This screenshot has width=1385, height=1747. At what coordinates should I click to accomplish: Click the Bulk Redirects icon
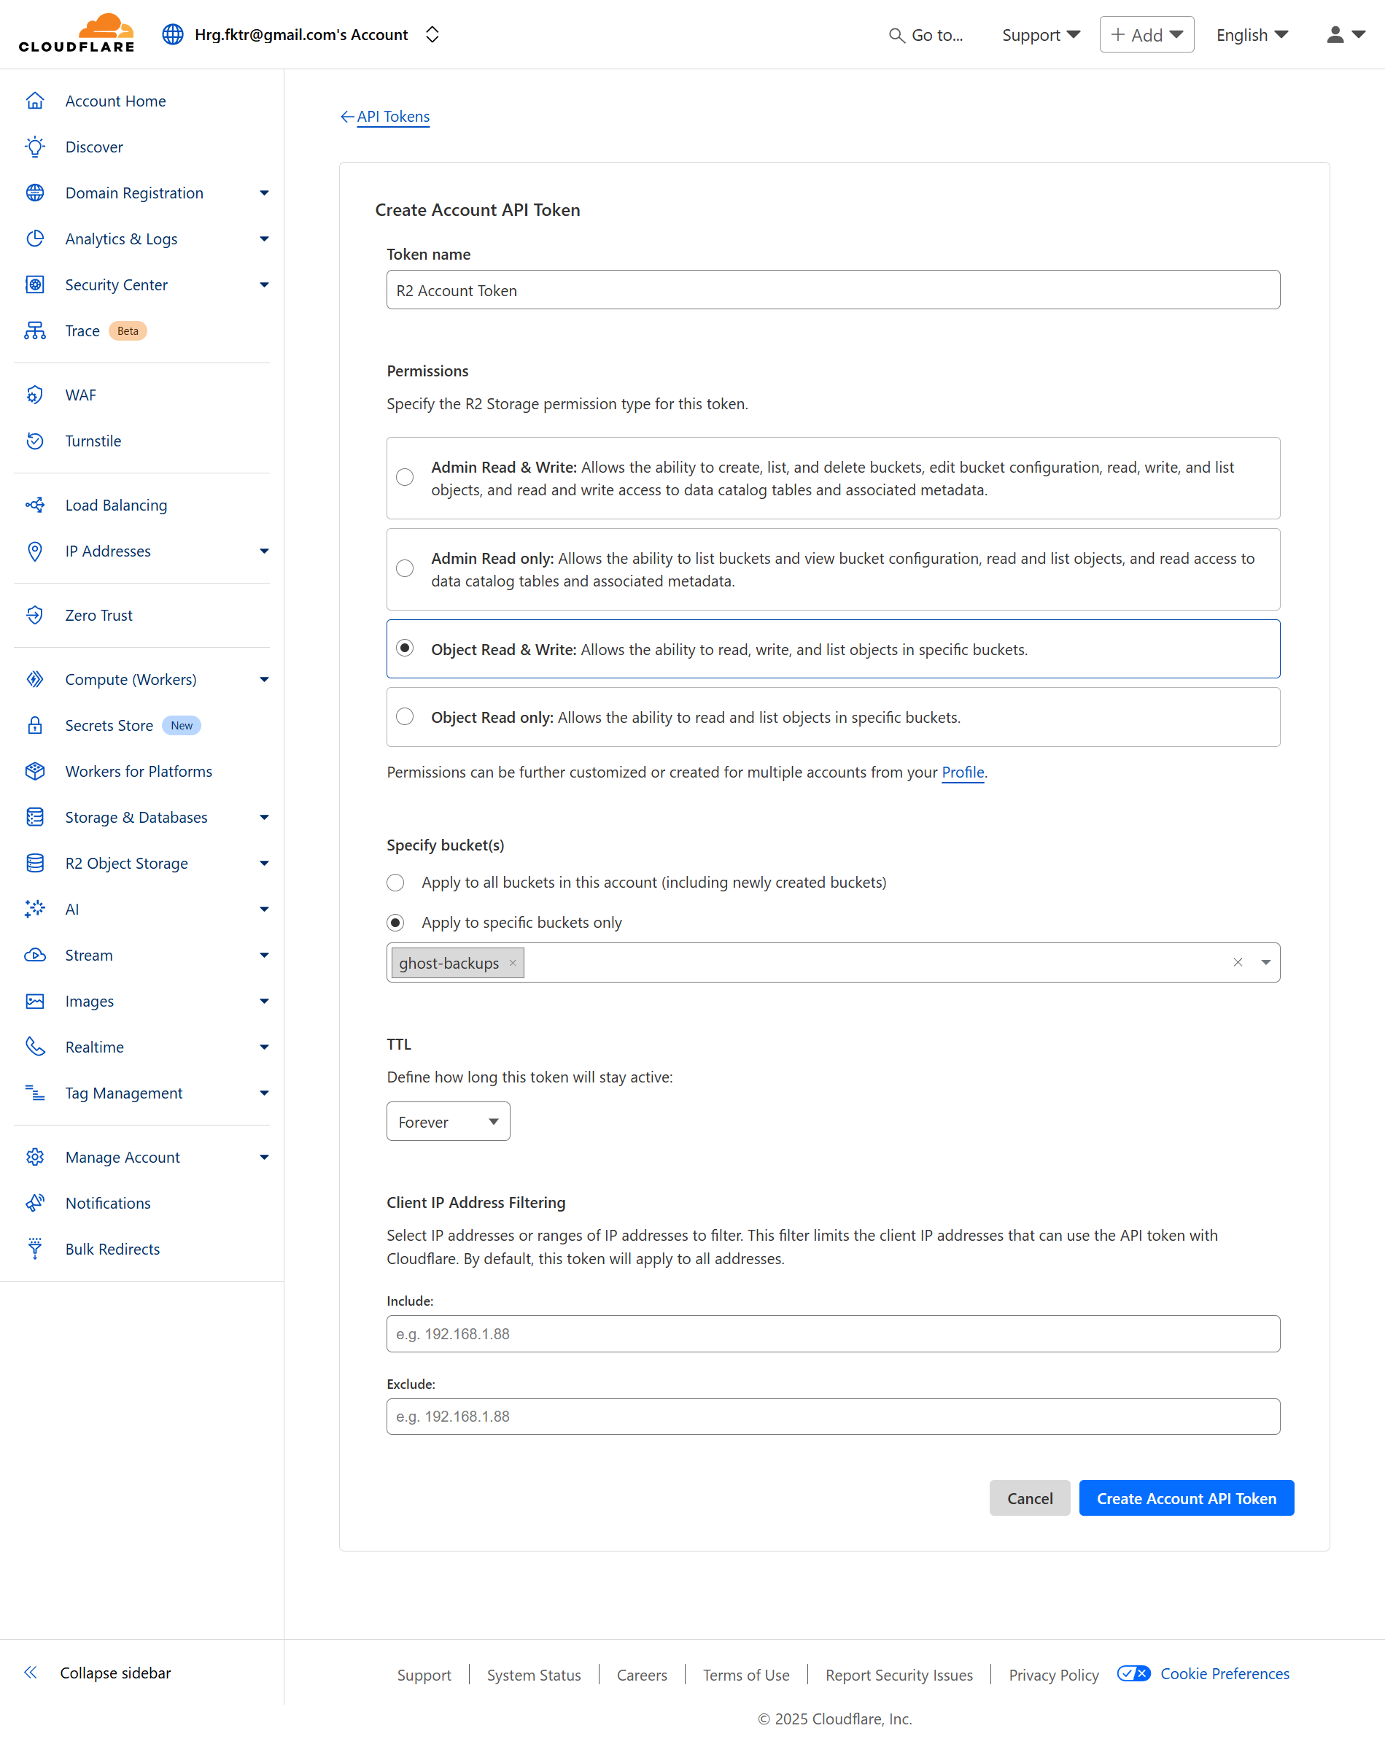click(35, 1249)
